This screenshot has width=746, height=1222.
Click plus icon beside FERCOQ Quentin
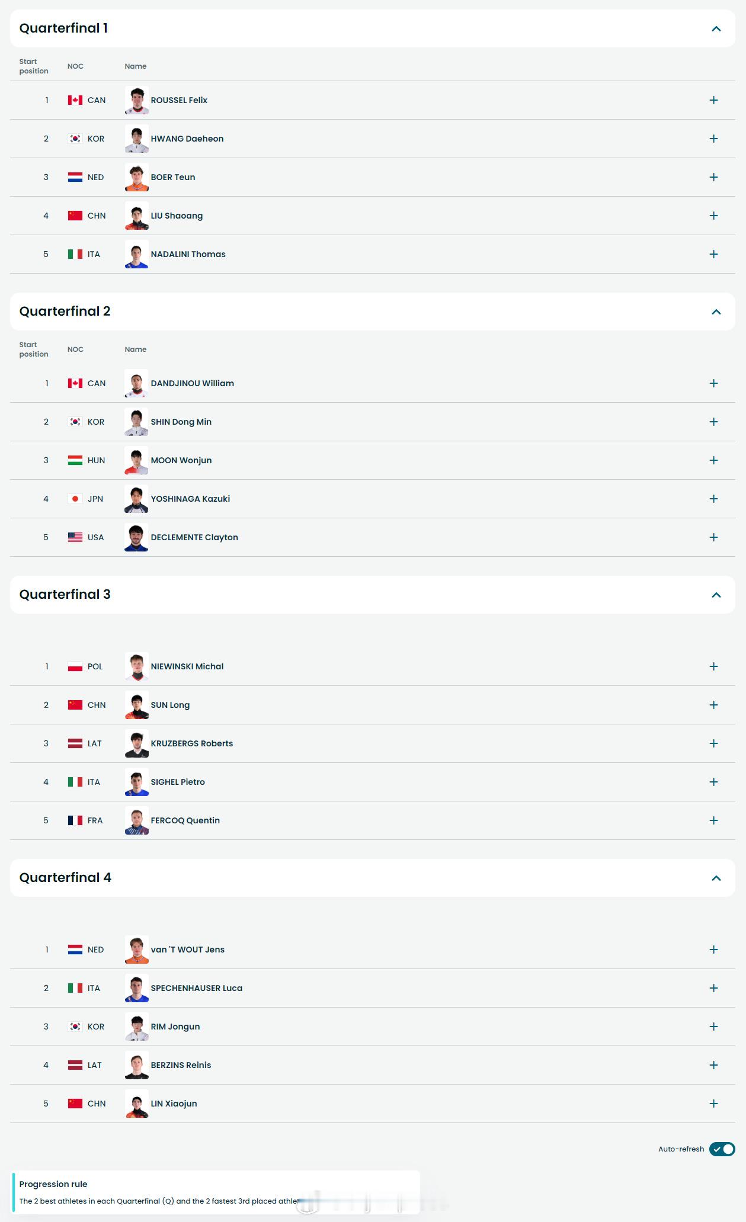(x=713, y=820)
